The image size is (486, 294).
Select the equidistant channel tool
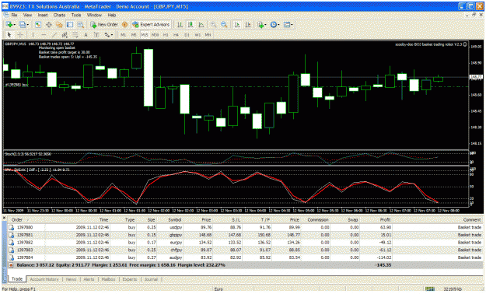click(x=65, y=35)
